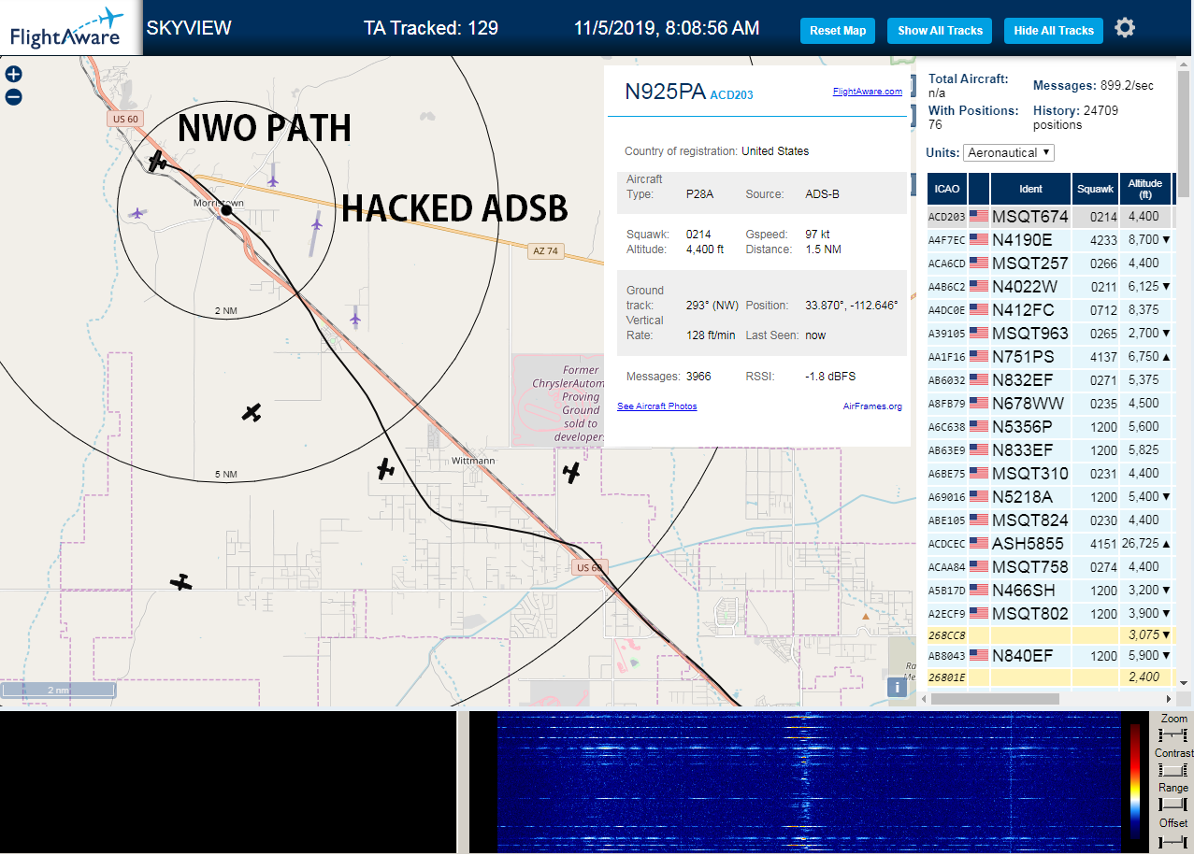Click the TA Tracked: 129 counter
Screen dimensions: 1194x855
430,28
